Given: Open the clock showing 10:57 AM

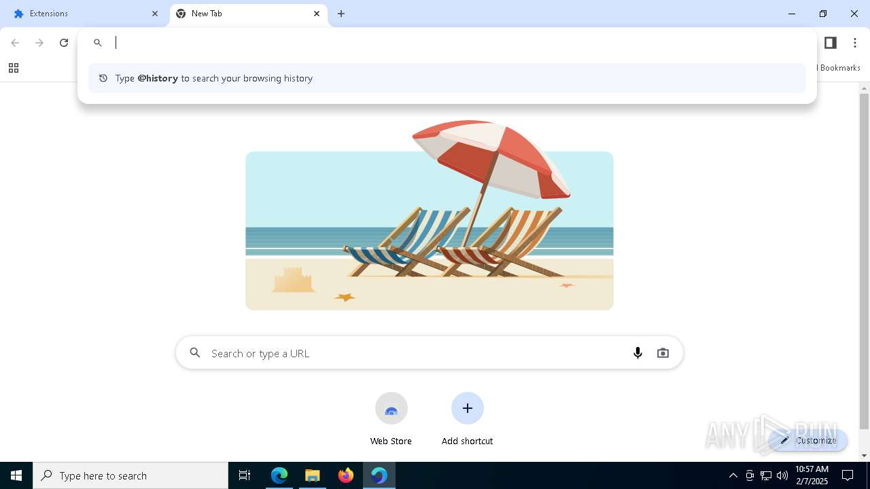Looking at the screenshot, I should tap(812, 475).
